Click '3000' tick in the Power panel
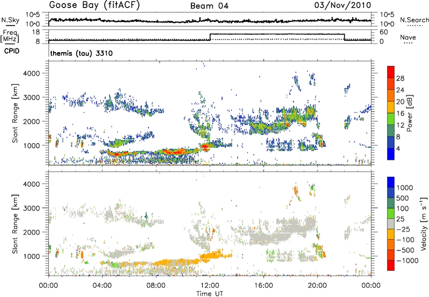 (x=31, y=98)
